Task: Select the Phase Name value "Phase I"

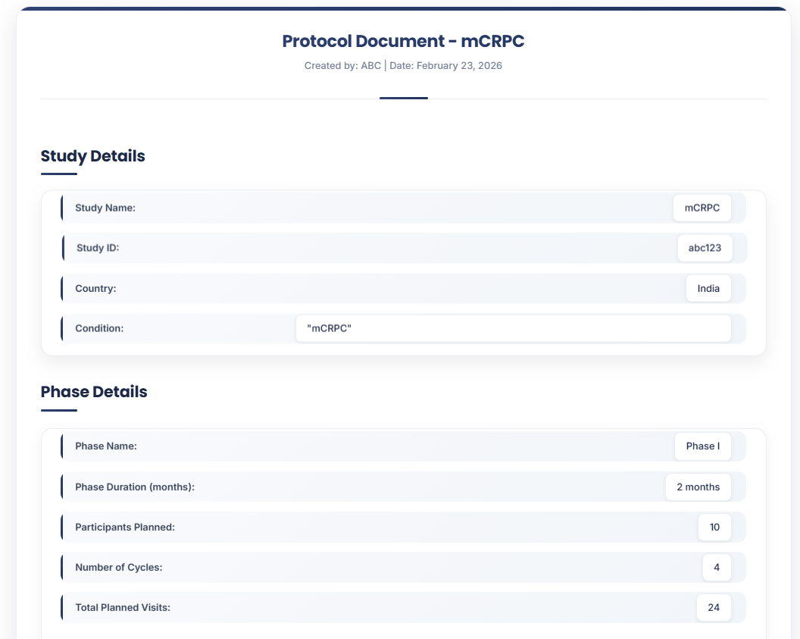Action: coord(702,446)
